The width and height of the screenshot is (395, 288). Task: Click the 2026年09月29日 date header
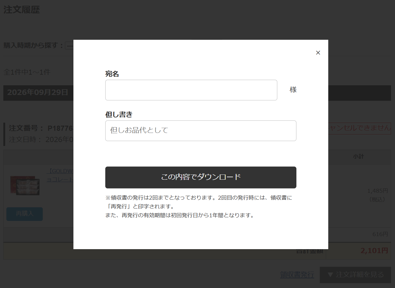click(x=38, y=93)
